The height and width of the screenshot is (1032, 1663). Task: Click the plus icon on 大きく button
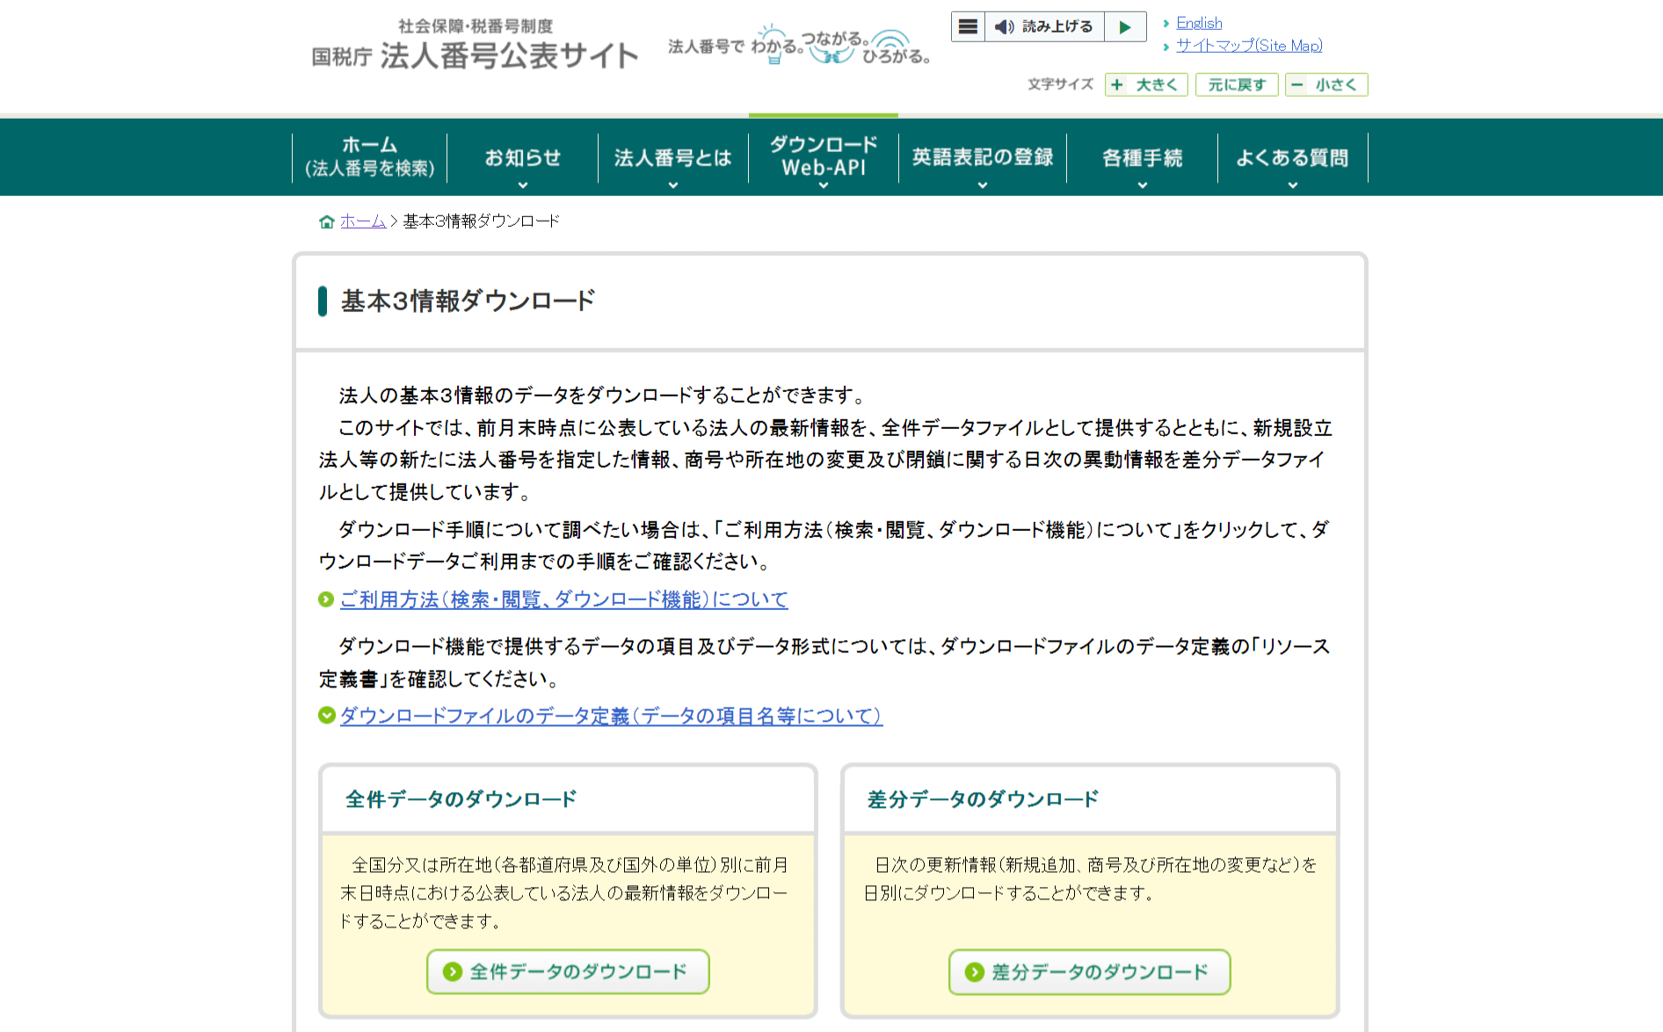tap(1117, 84)
